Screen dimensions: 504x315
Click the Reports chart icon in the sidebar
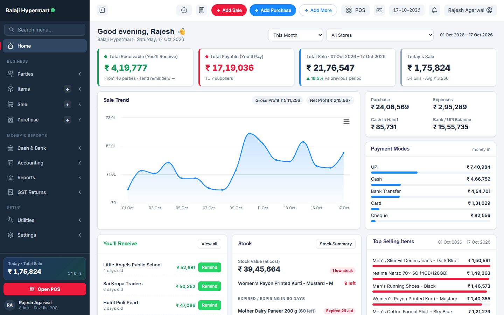coord(10,177)
